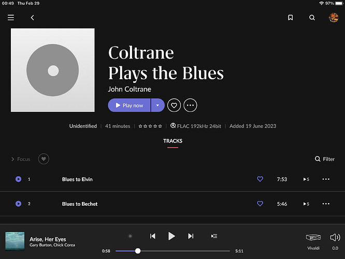Toggle the favorites-only heart filter
Viewport: 345px width, 259px height.
pyautogui.click(x=44, y=159)
